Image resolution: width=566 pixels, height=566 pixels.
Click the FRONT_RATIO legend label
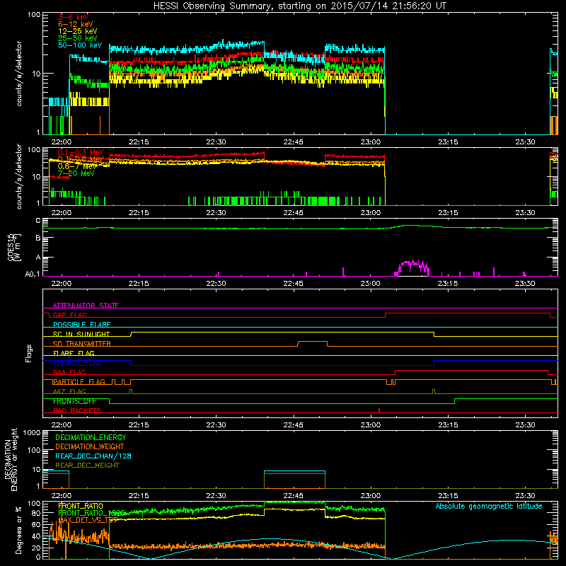coord(81,506)
